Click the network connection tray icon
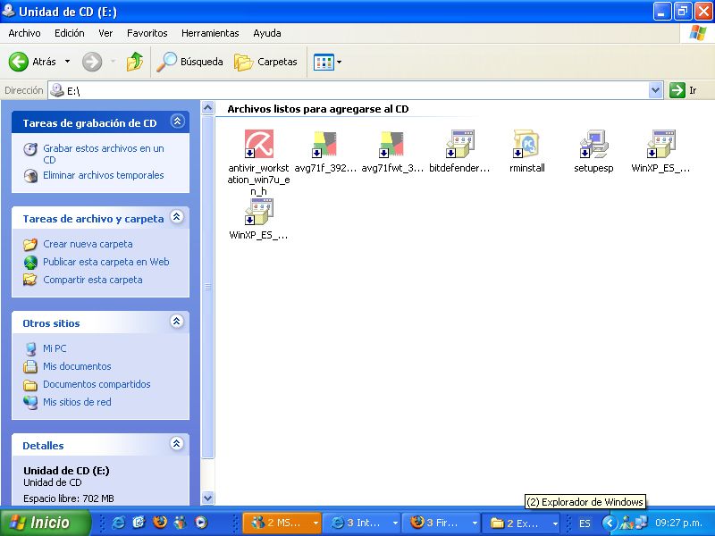 click(641, 523)
